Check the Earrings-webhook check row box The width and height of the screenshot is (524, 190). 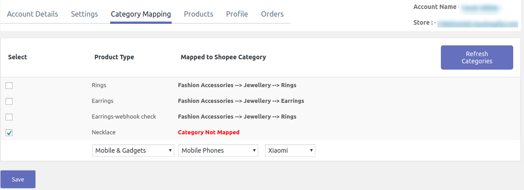tap(9, 117)
